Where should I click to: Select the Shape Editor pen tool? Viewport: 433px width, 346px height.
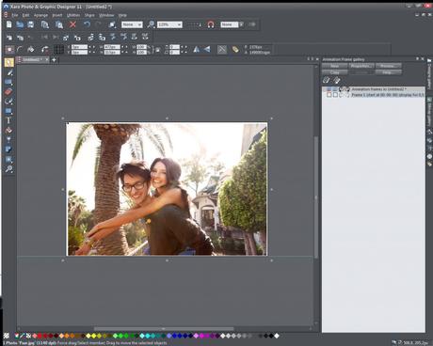(8, 101)
